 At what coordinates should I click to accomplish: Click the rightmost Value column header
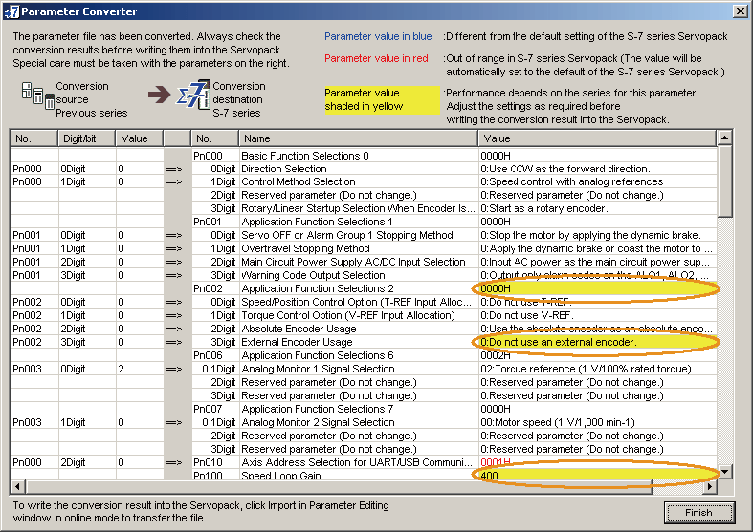pos(595,138)
